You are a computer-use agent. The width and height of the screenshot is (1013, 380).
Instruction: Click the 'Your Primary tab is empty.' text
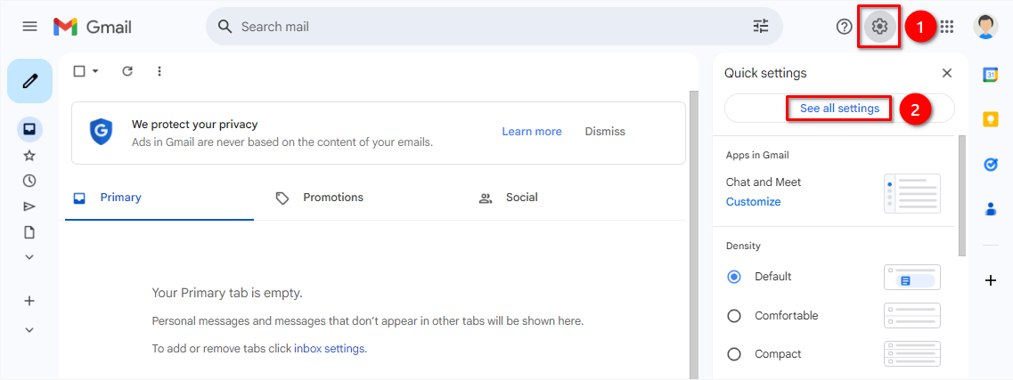[227, 293]
